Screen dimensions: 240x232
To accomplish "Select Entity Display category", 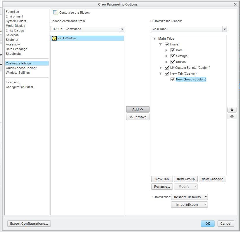I will click(15, 30).
